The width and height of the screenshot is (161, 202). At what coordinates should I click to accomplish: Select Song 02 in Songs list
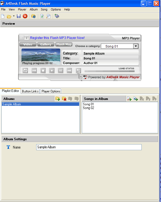[x=88, y=108]
